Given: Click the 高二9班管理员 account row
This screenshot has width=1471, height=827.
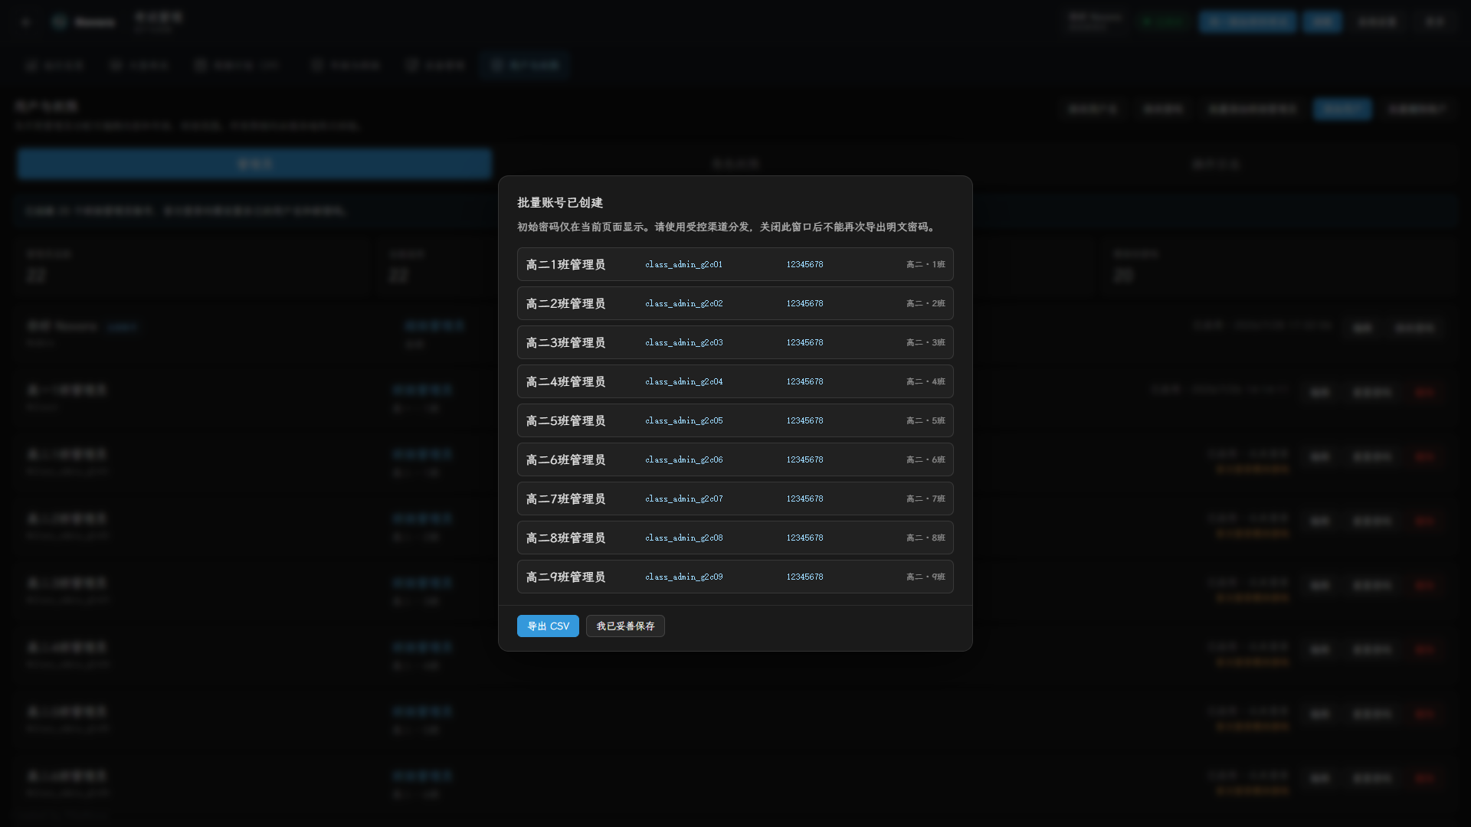Looking at the screenshot, I should coord(735,577).
